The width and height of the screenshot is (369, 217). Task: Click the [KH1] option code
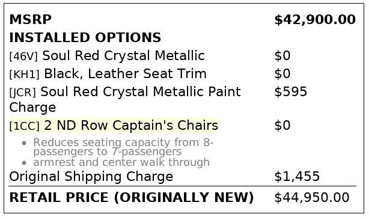point(25,75)
